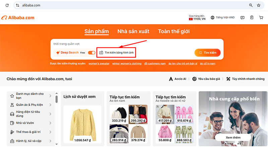
Task: Open sweater thumbnail priced 333.219 ₫
Action: [x=119, y=114]
